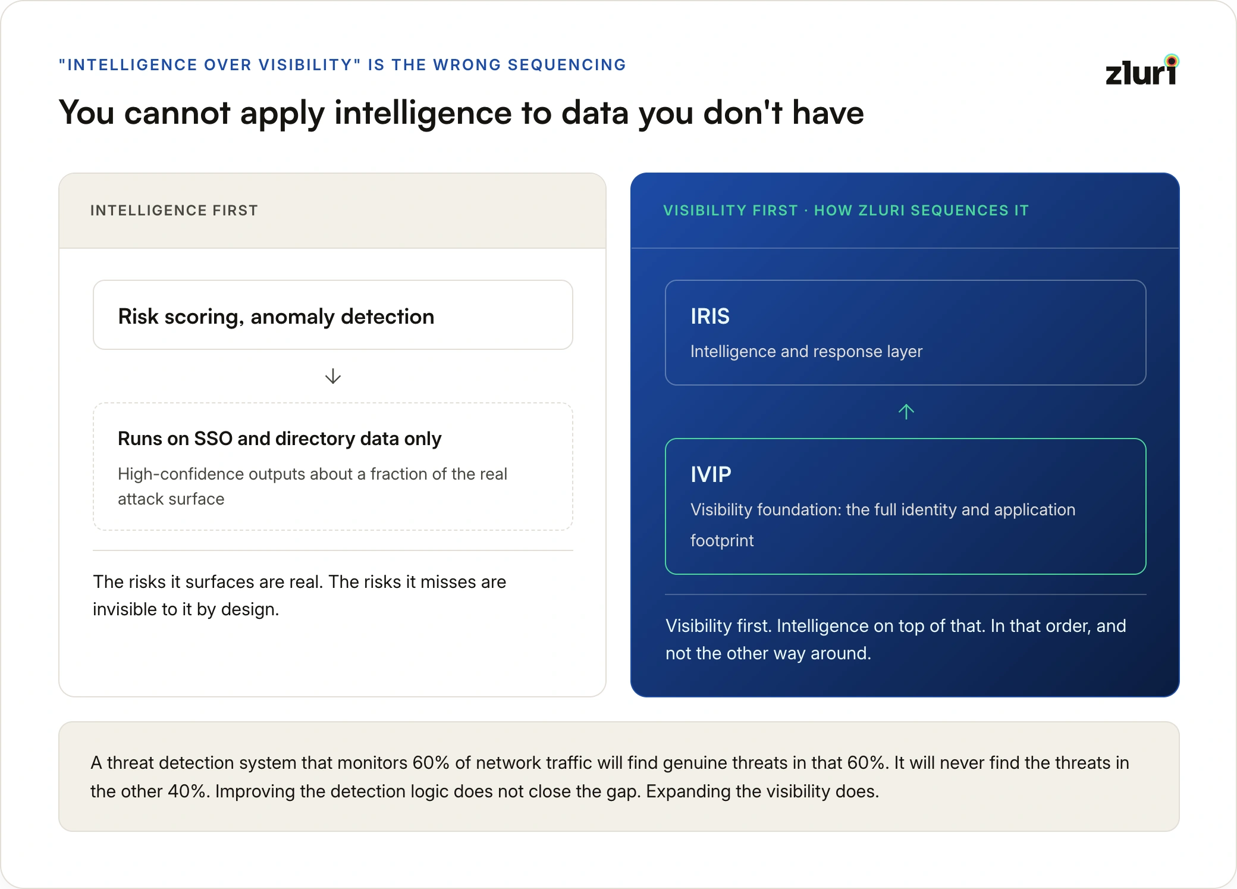Click "Runs on SSO and directory data only" heading
Image resolution: width=1237 pixels, height=889 pixels.
click(280, 439)
